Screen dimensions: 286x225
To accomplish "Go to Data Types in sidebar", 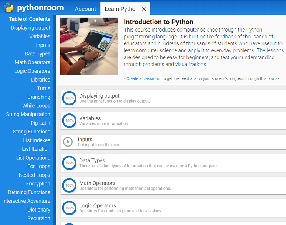I will pos(37,53).
